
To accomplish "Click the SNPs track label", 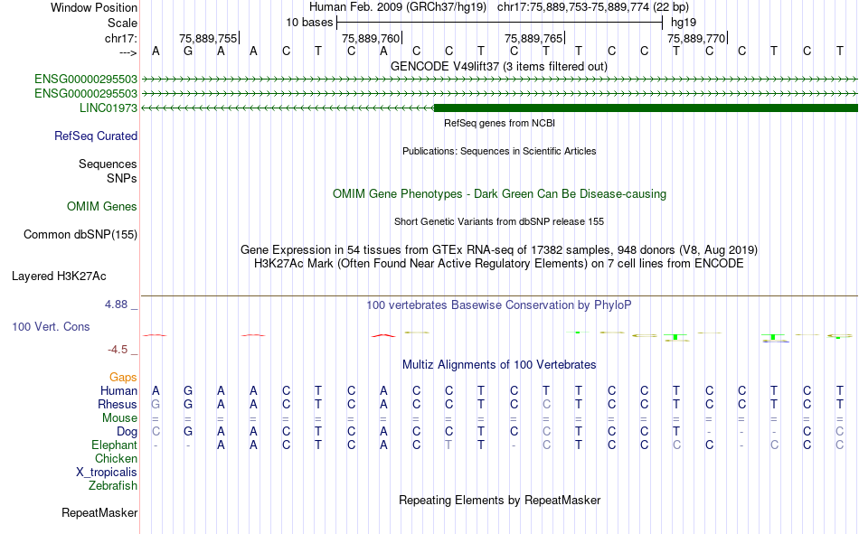I will (122, 179).
